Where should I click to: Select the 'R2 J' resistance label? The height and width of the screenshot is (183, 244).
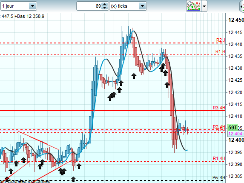(221, 40)
